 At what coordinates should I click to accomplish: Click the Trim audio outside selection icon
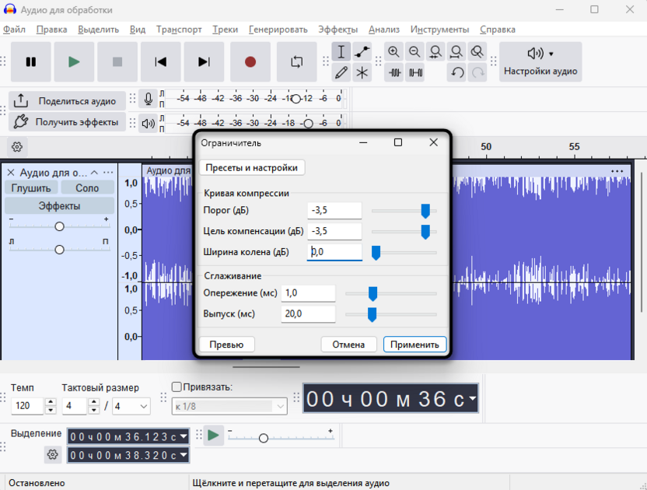(397, 72)
